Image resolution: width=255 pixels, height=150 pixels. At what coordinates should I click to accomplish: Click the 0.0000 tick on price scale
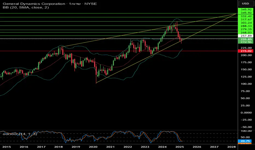246,113
